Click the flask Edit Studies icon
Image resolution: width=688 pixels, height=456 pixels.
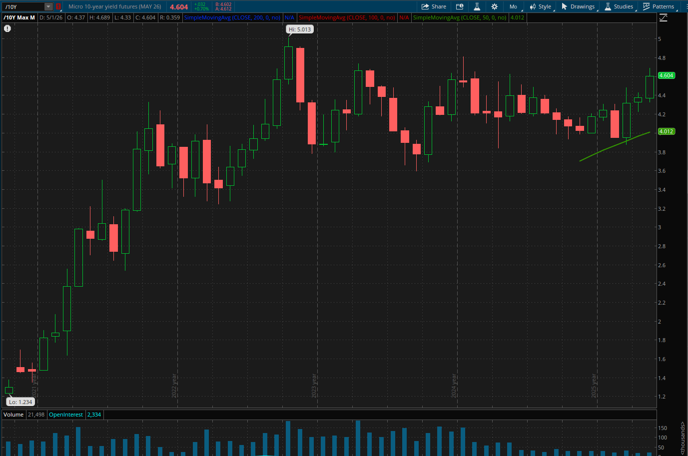coord(477,6)
